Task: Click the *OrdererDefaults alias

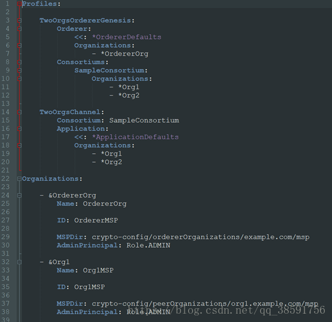Action: tap(126, 37)
